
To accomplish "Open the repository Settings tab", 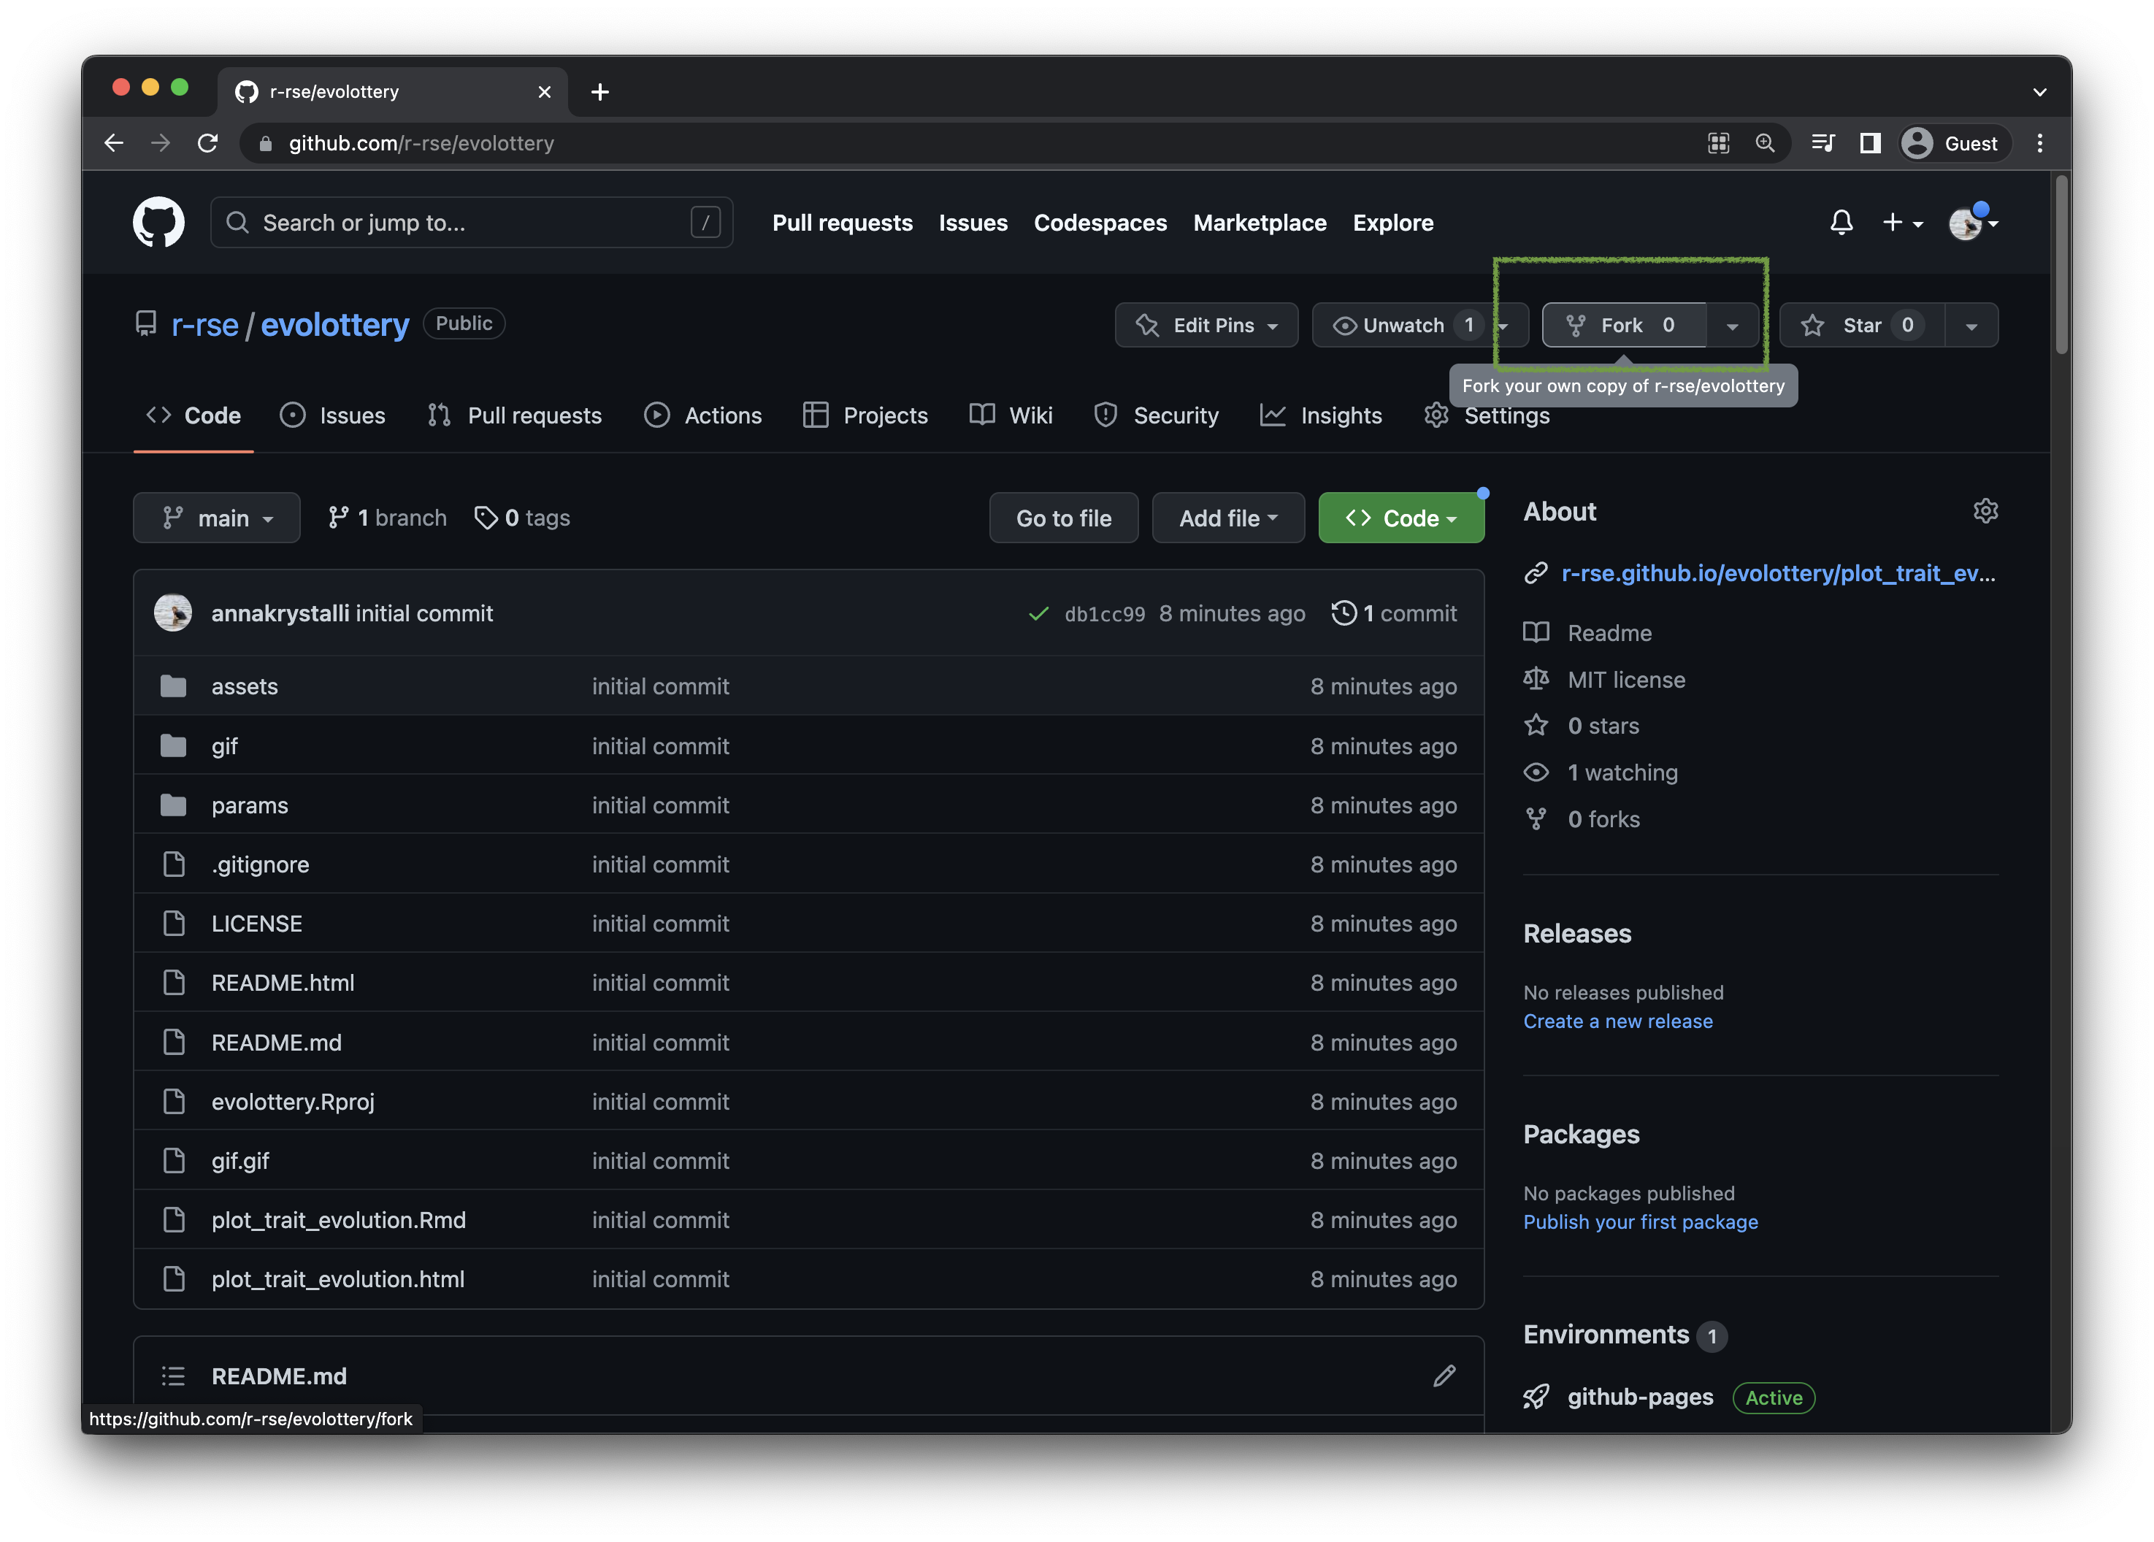I will point(1487,415).
